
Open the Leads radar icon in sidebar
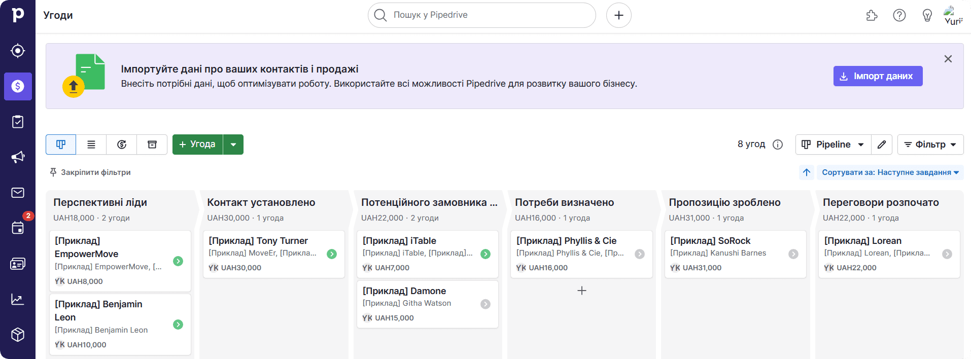(18, 51)
